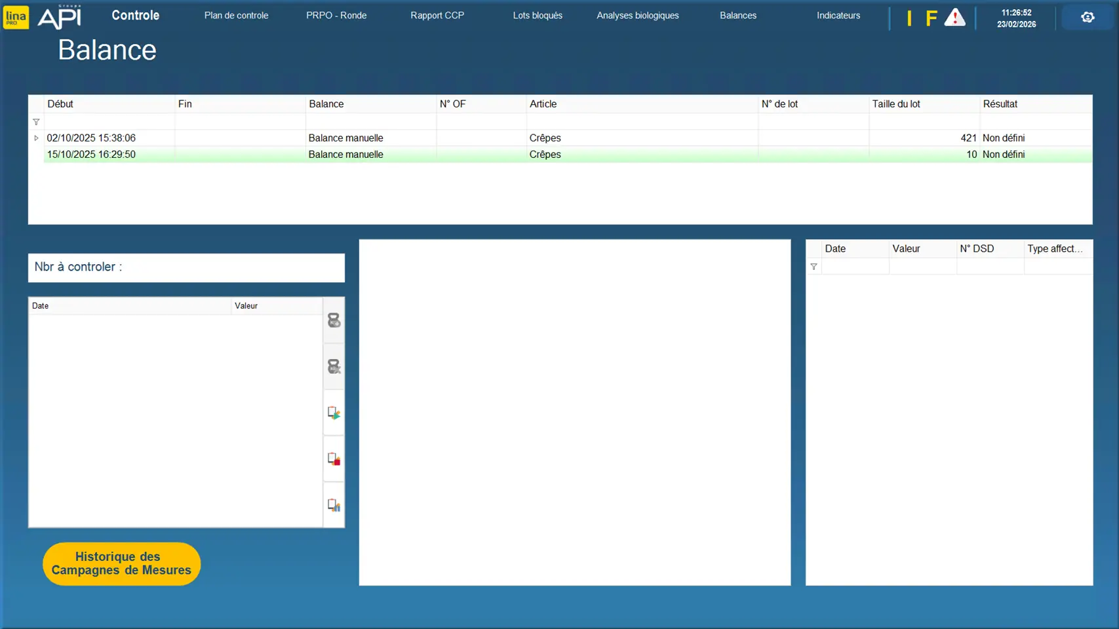Click the red warning triangle alert icon
1119x629 pixels.
954,18
